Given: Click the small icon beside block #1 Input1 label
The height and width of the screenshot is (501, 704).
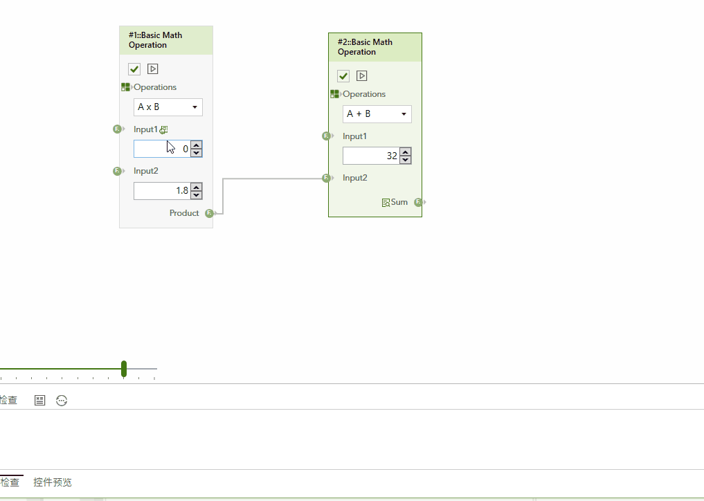Looking at the screenshot, I should coord(164,129).
